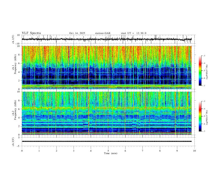Click the lower color bar "-7" label
The width and height of the screenshot is (219, 169).
point(204,131)
